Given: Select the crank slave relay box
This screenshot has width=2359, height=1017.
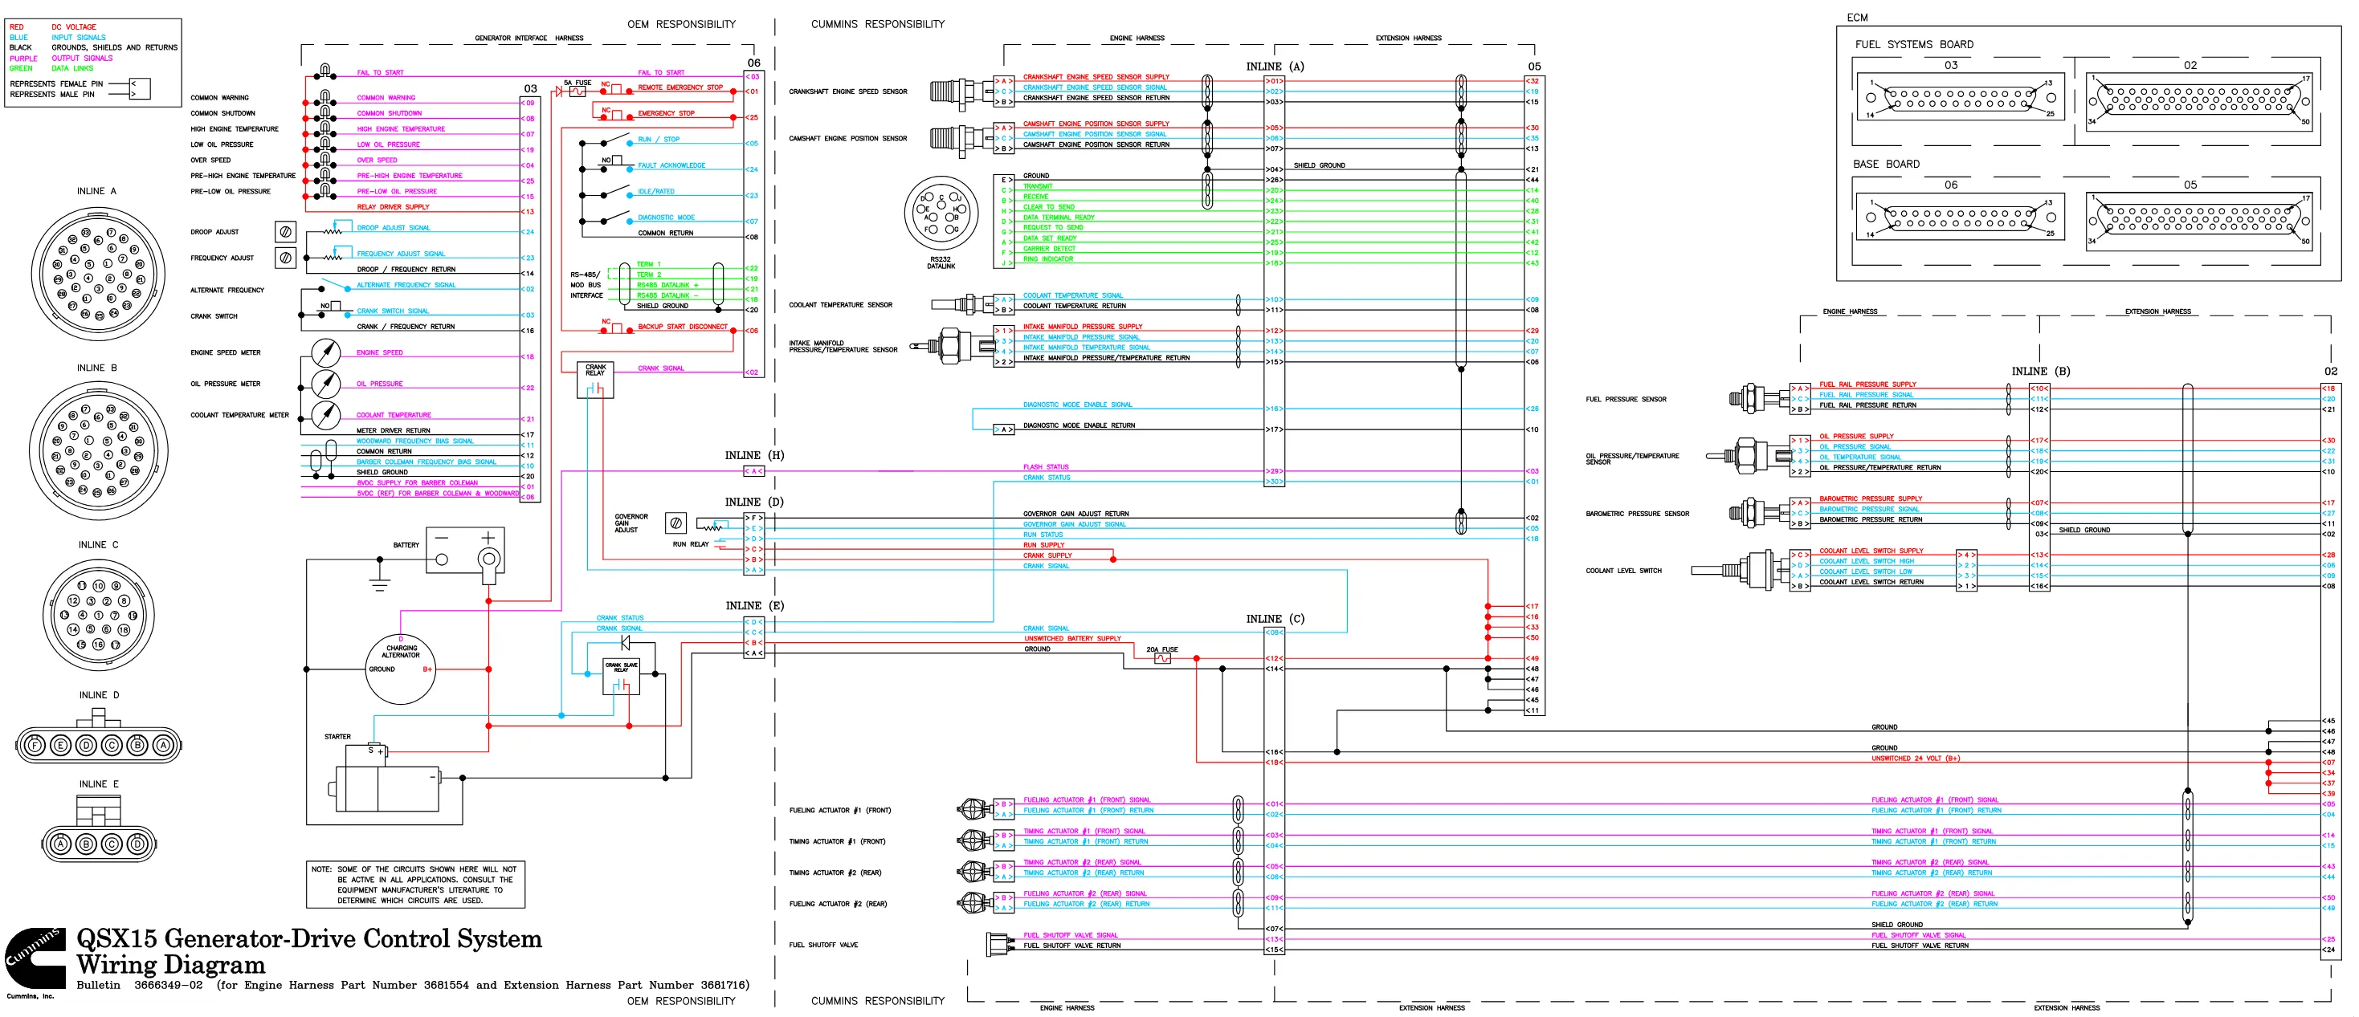Looking at the screenshot, I should (621, 677).
